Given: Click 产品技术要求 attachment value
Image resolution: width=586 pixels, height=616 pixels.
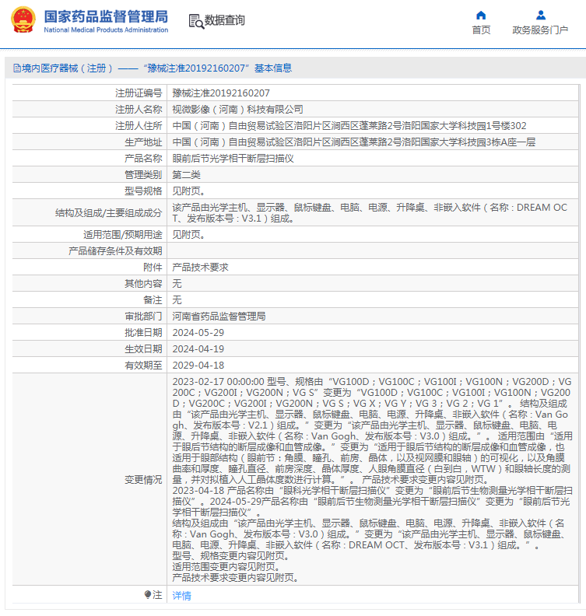Looking at the screenshot, I should click(x=201, y=268).
